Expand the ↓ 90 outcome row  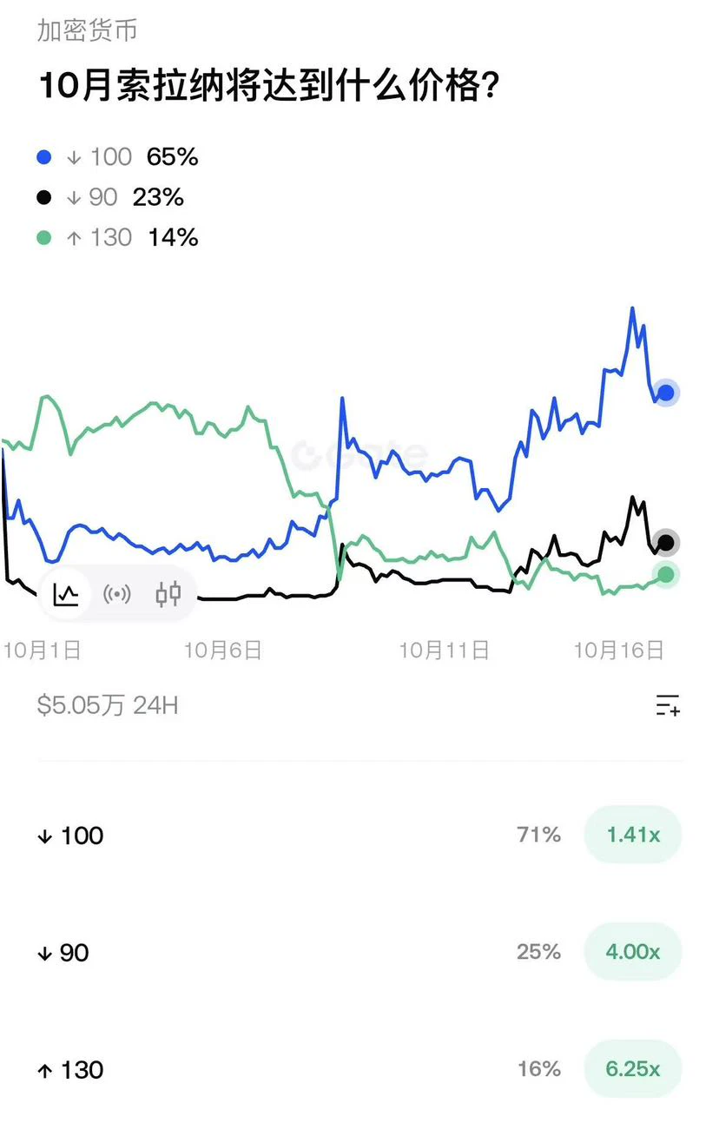(359, 952)
